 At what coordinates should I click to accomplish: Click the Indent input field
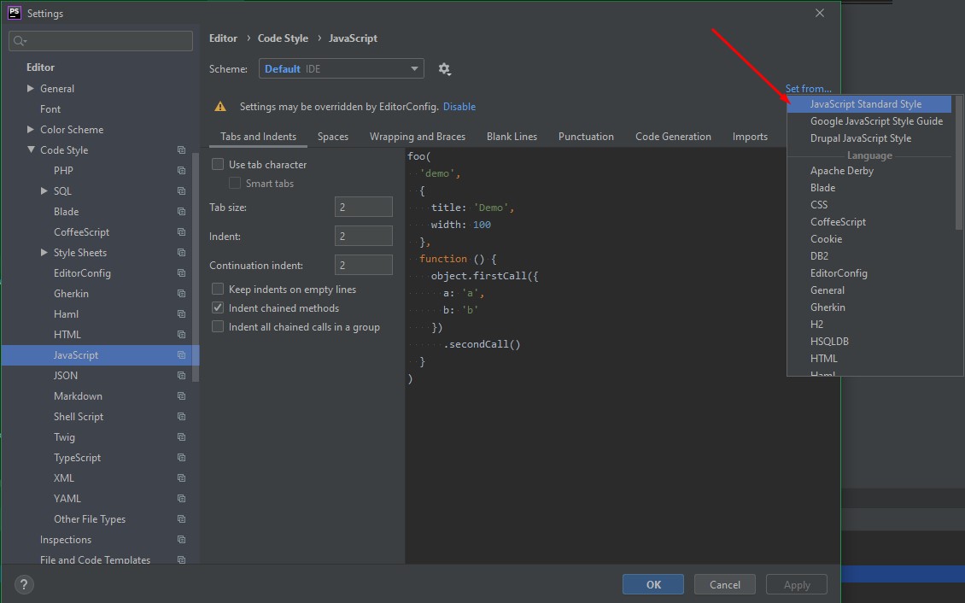(364, 237)
